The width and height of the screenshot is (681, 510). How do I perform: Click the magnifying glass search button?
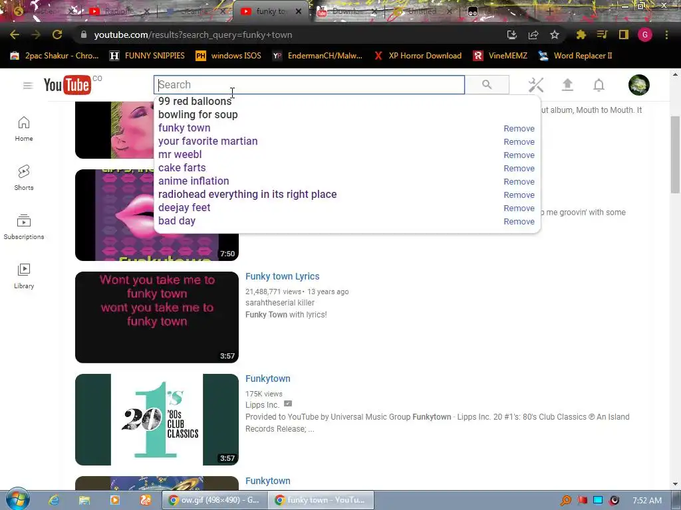487,84
